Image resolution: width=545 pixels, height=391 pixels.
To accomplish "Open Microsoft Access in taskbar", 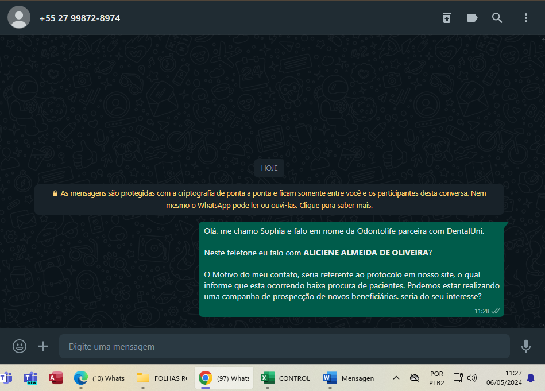I will pyautogui.click(x=56, y=378).
